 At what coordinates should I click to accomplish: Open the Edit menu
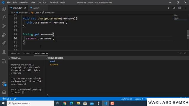click(15, 3)
